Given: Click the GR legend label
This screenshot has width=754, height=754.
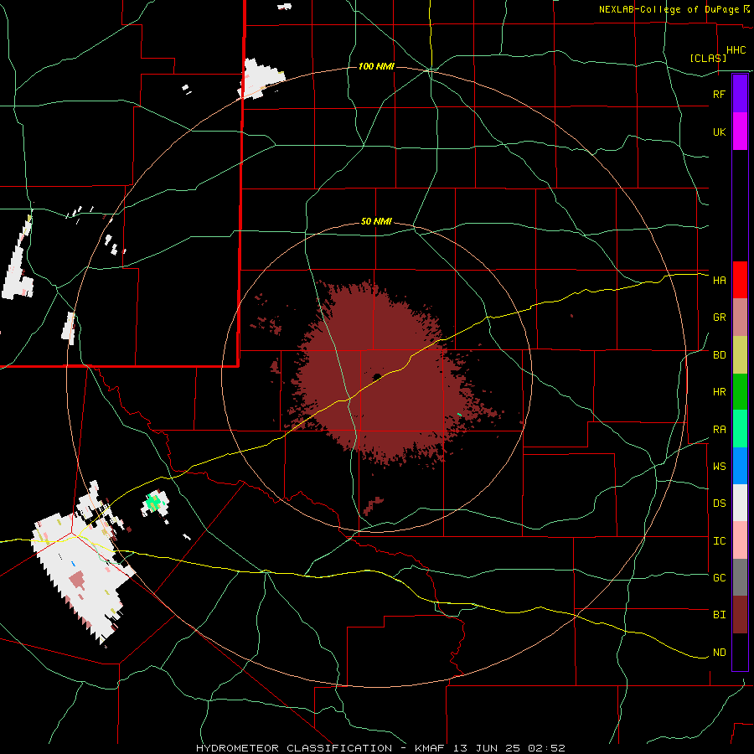Looking at the screenshot, I should click(x=719, y=318).
